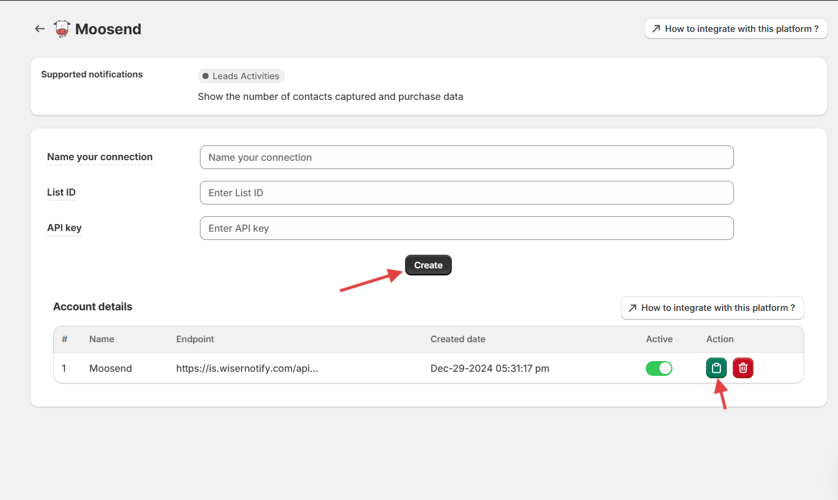This screenshot has width=838, height=500.
Task: Go back using the left arrow
Action: pos(40,28)
